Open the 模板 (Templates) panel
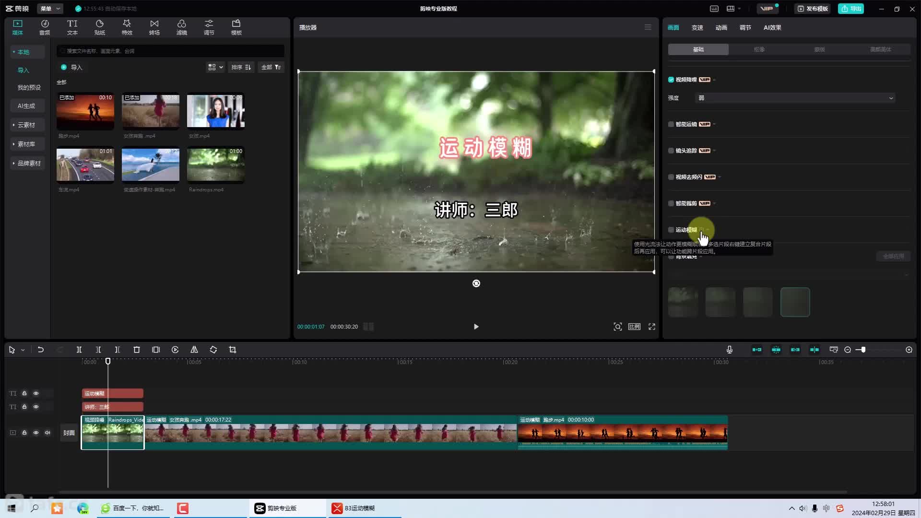Screen dimensions: 921x518 tap(236, 27)
